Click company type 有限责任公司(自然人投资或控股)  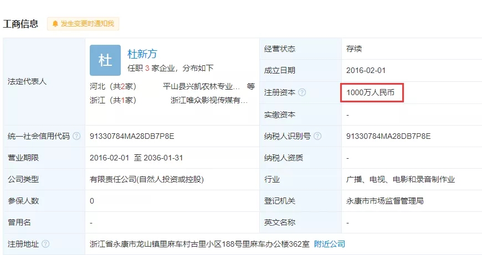[147, 179]
